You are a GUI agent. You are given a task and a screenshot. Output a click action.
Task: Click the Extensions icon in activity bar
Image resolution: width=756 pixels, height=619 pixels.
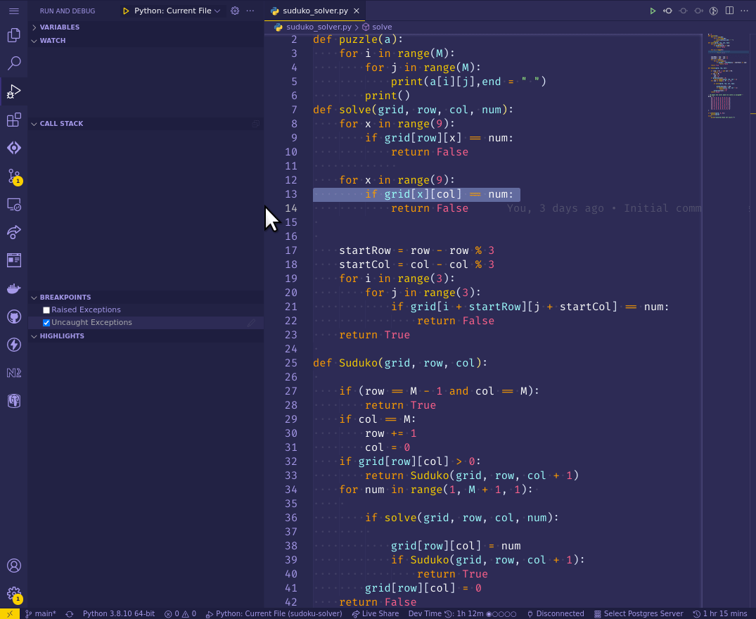(14, 120)
